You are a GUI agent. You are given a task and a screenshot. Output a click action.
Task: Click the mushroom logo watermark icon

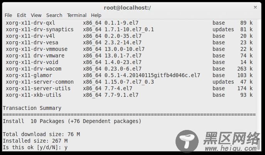(x=187, y=141)
